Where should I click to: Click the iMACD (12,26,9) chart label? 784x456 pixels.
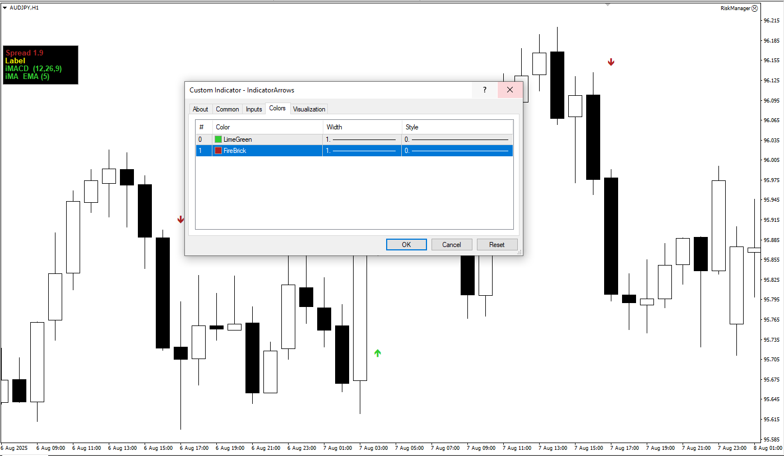pos(34,68)
